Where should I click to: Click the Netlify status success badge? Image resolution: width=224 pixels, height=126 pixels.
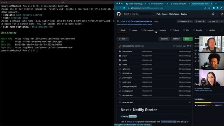pos(128,117)
